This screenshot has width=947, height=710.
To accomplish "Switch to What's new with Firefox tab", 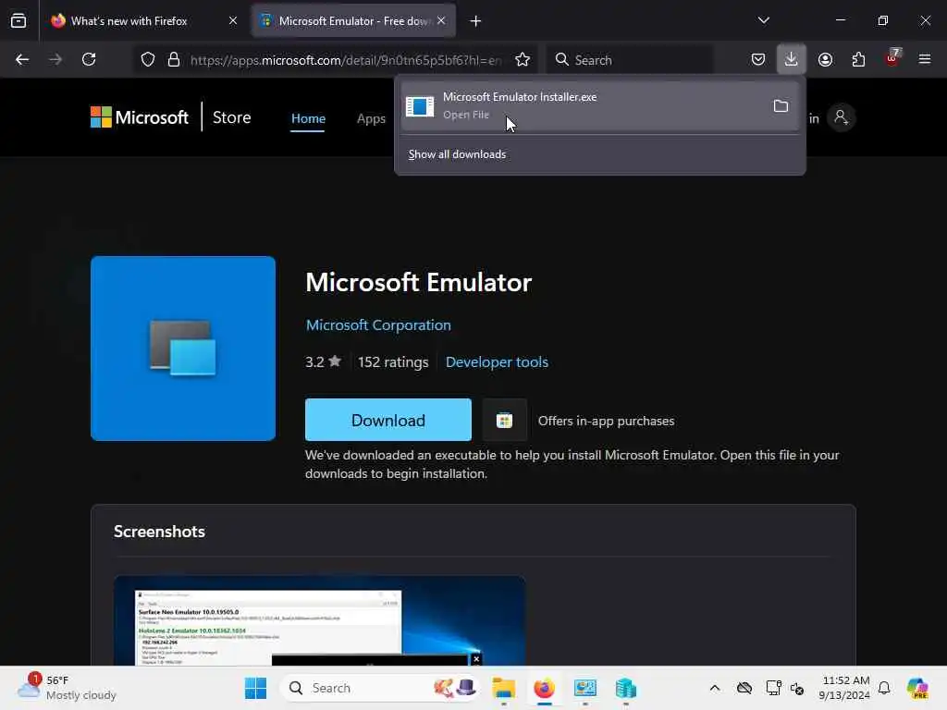I will tap(144, 20).
